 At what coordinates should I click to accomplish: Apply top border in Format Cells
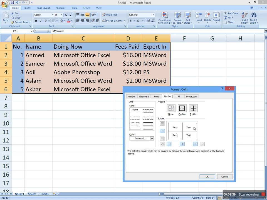tap(162, 123)
